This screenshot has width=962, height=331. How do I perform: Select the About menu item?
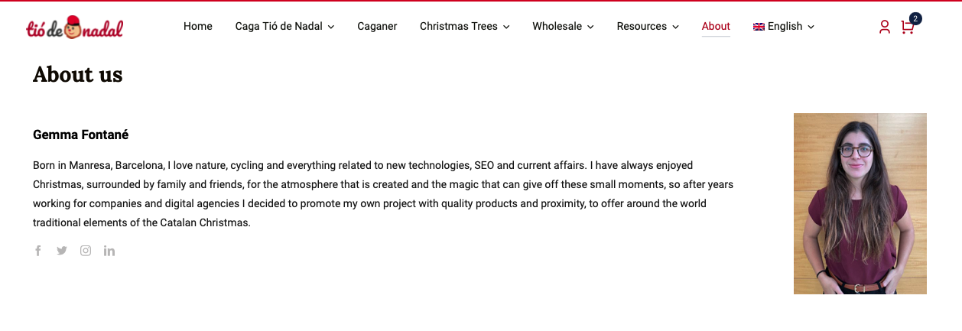click(716, 26)
